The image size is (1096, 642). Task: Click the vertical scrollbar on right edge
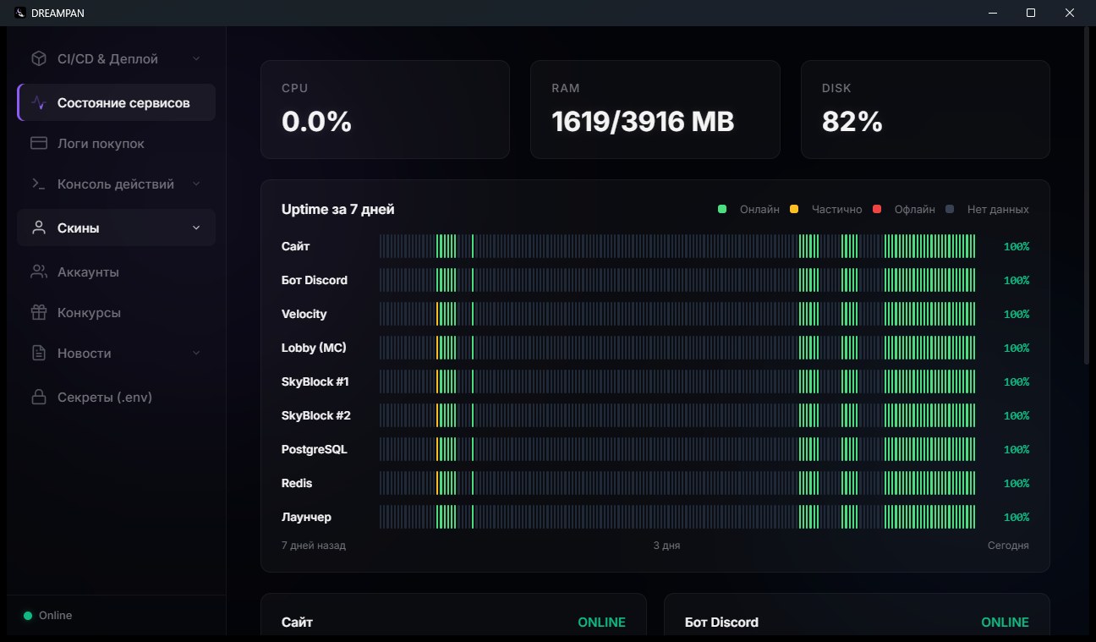click(1087, 195)
